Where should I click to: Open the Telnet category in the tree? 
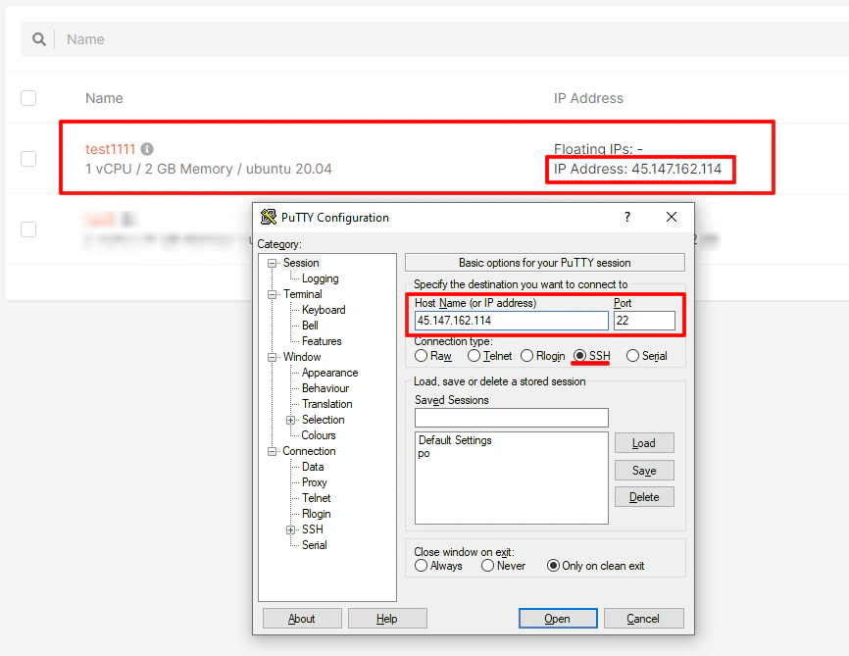[317, 498]
